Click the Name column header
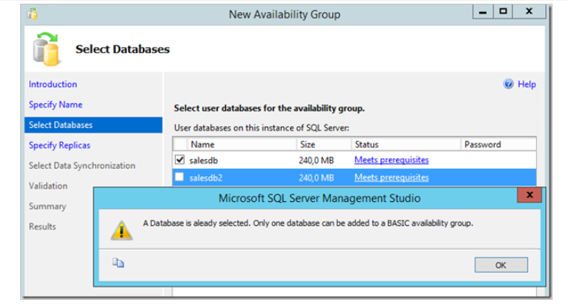This screenshot has height=305, width=569. point(242,144)
